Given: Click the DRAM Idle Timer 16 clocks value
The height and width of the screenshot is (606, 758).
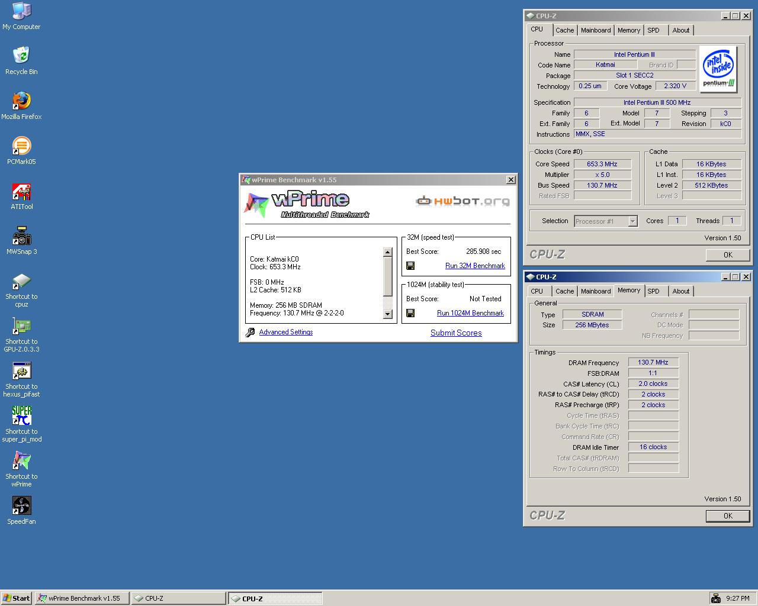Looking at the screenshot, I should coord(653,447).
